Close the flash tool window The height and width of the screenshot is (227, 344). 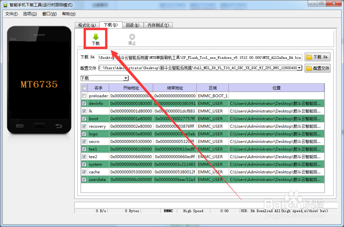click(x=334, y=3)
